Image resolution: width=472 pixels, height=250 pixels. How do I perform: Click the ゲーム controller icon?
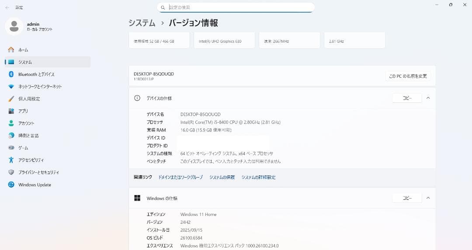click(11, 148)
